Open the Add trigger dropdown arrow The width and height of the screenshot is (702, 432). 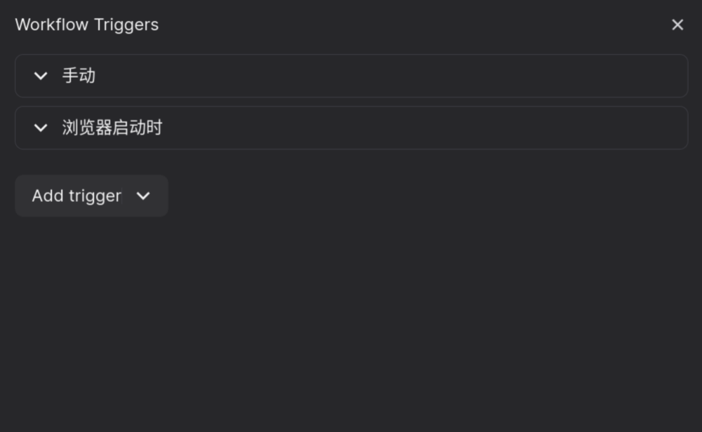pos(143,196)
